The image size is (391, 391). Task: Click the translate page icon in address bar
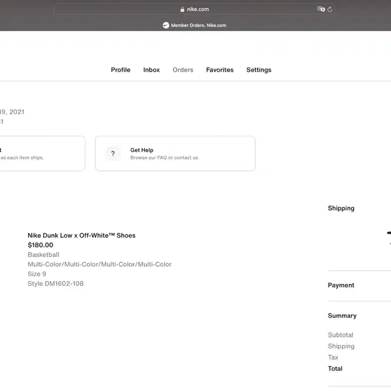[321, 9]
